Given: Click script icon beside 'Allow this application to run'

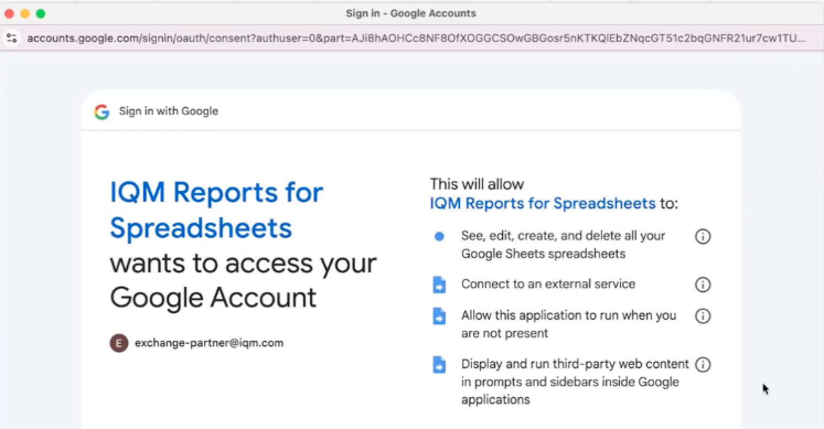Looking at the screenshot, I should (x=439, y=317).
